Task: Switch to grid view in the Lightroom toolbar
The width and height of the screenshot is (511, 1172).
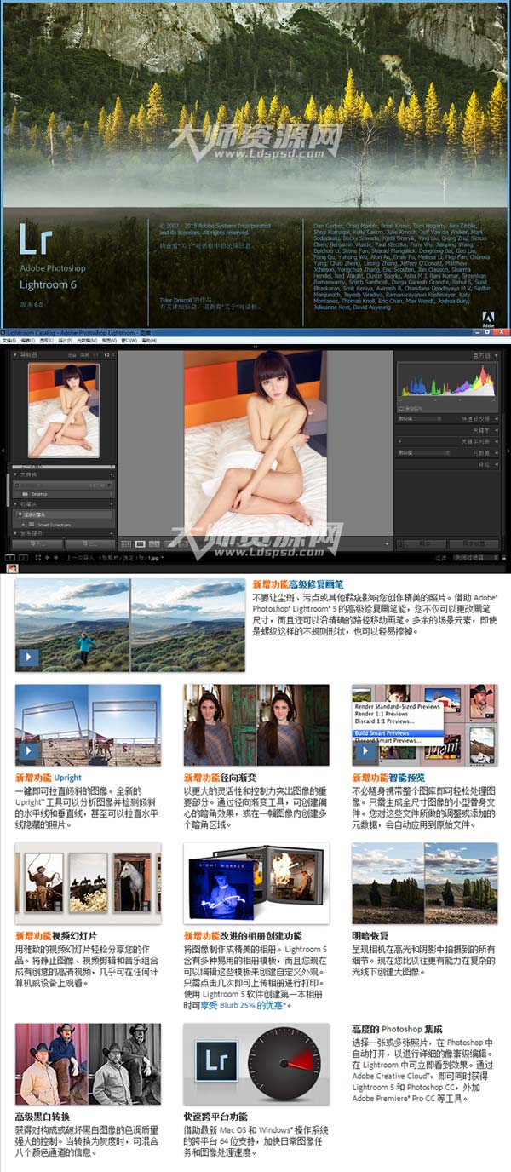Action: 127,543
